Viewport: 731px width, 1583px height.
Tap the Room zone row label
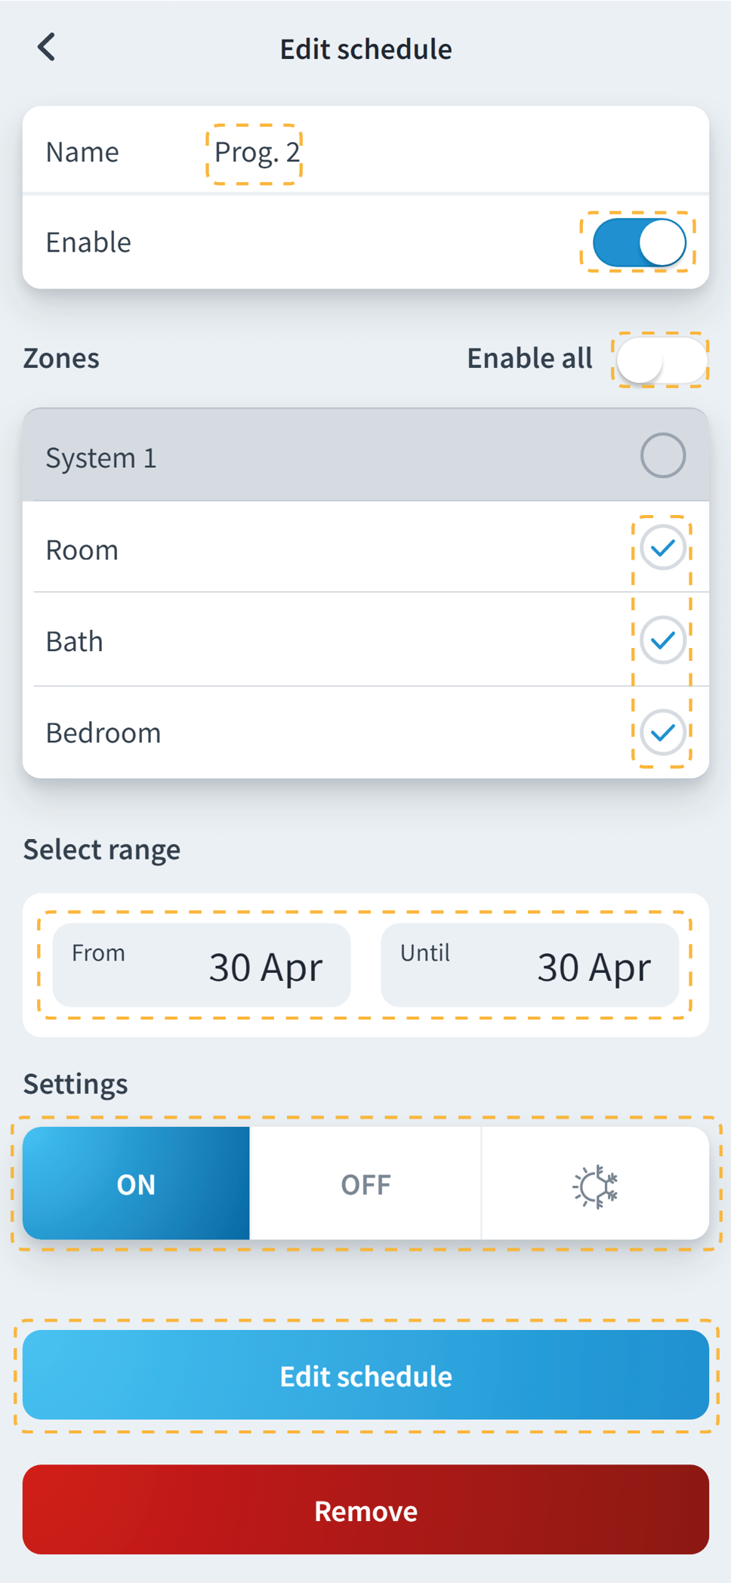pyautogui.click(x=82, y=550)
